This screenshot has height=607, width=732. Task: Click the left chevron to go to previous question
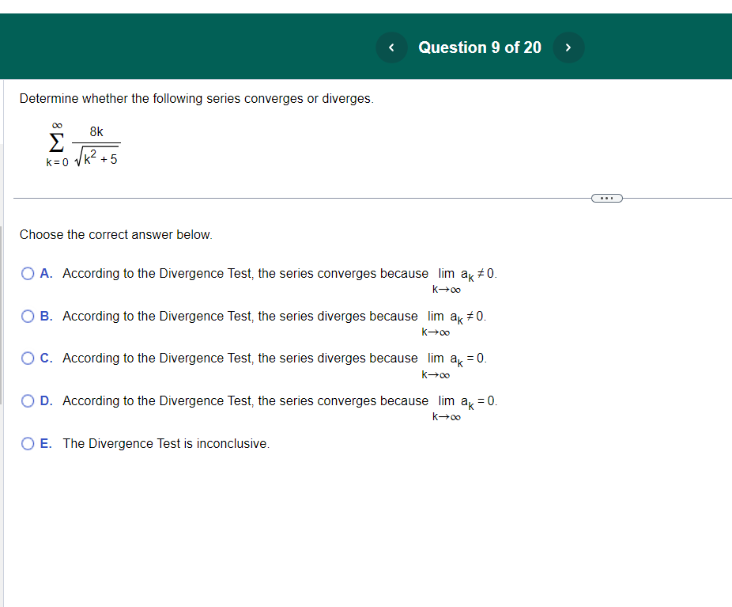391,47
